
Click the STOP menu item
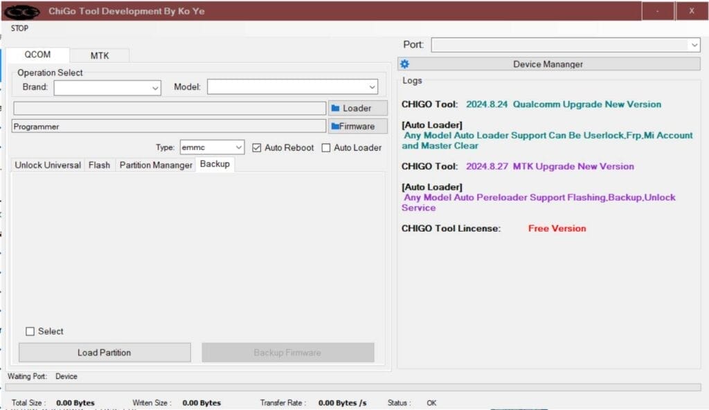(x=20, y=28)
